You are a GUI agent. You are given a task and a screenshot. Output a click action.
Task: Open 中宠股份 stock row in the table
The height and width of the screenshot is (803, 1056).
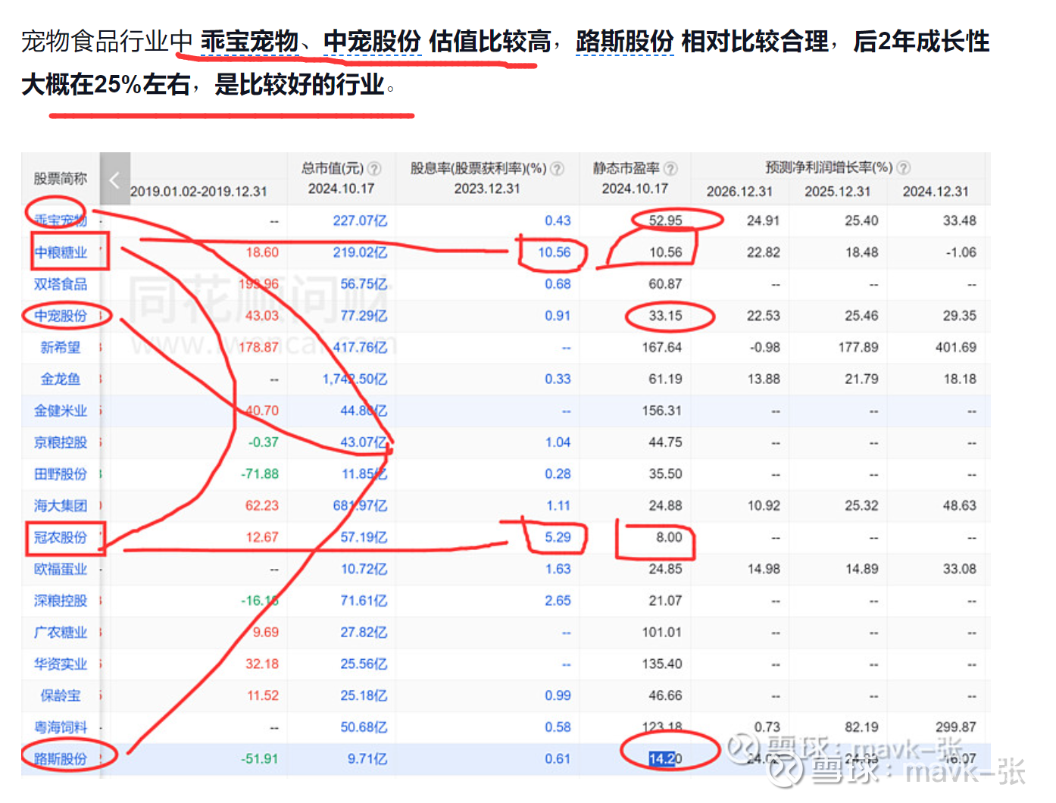click(x=61, y=316)
